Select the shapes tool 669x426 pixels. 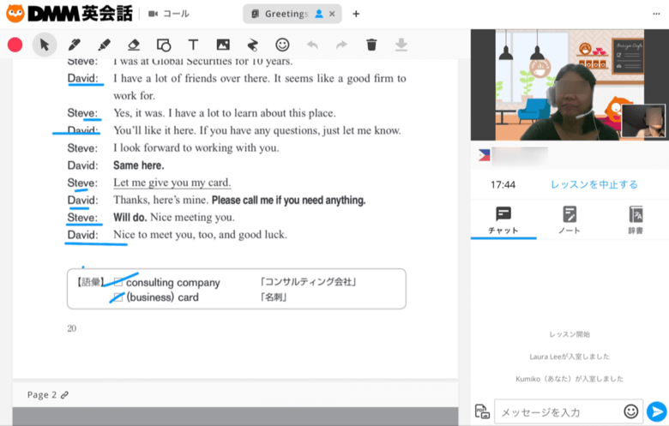[x=164, y=45]
